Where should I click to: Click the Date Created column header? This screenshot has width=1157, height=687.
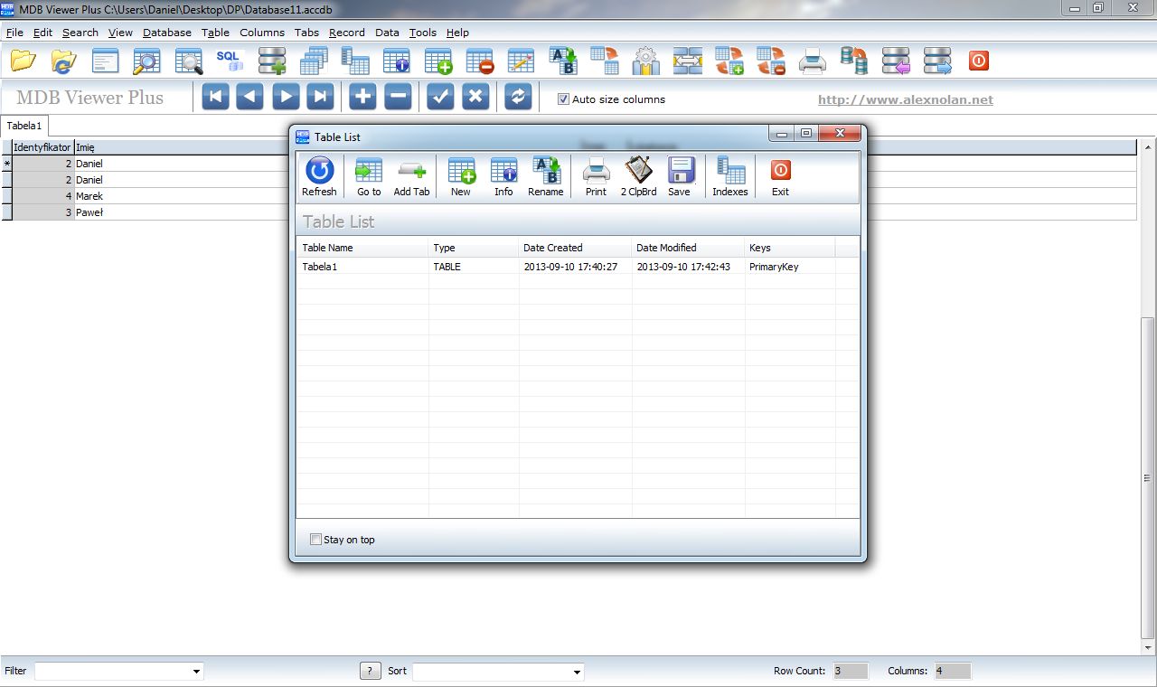coord(575,248)
